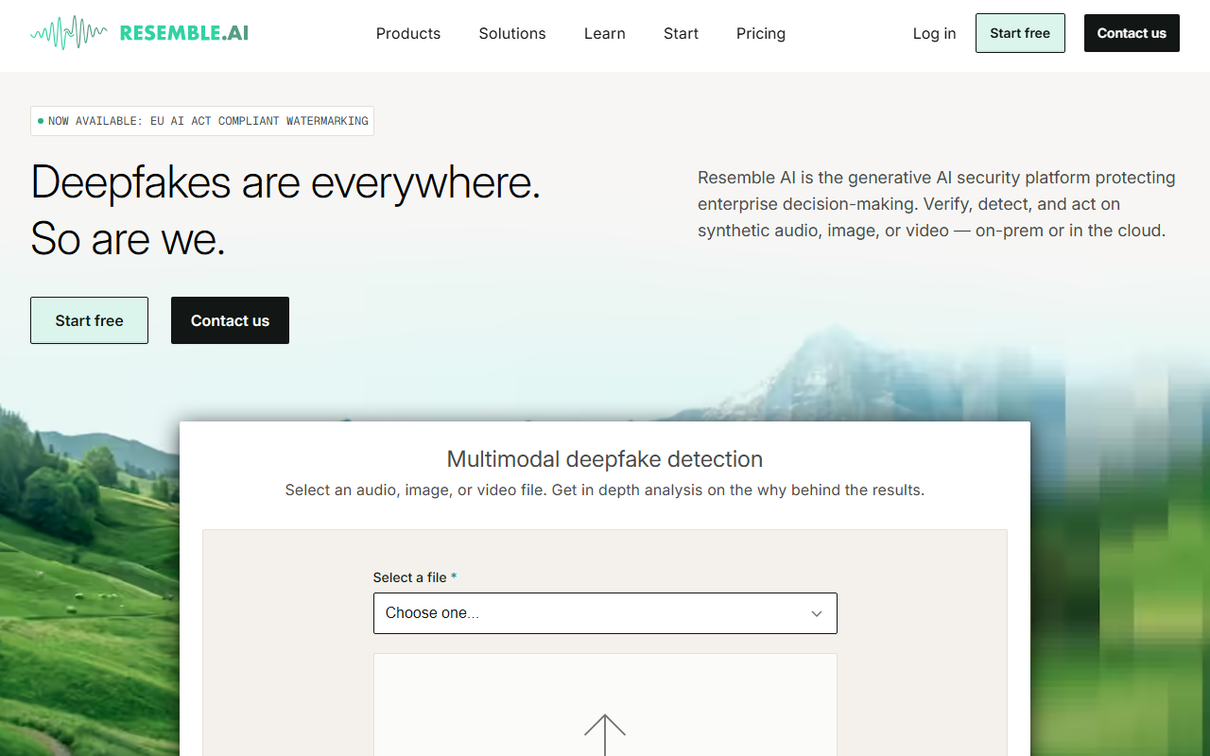
Task: Click the Multimodal deepfake detection heading
Action: coord(605,459)
